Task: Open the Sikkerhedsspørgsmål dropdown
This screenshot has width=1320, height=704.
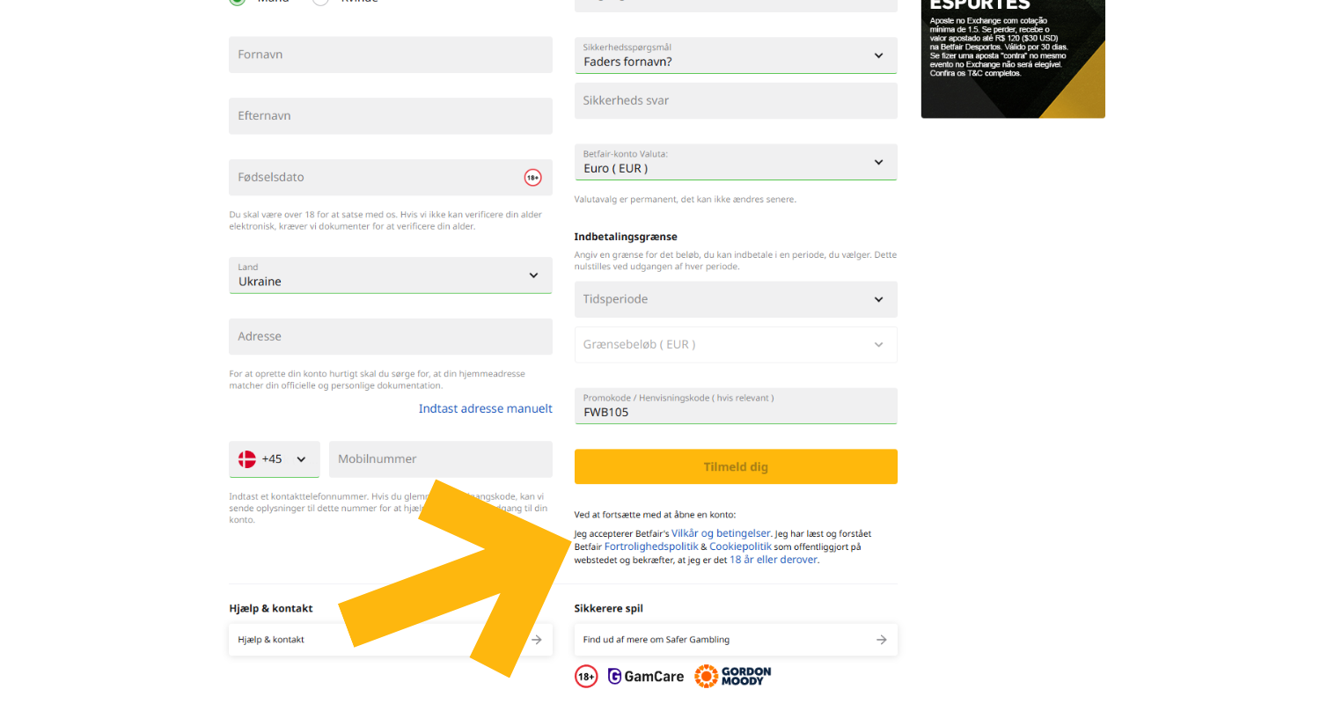Action: click(x=736, y=55)
